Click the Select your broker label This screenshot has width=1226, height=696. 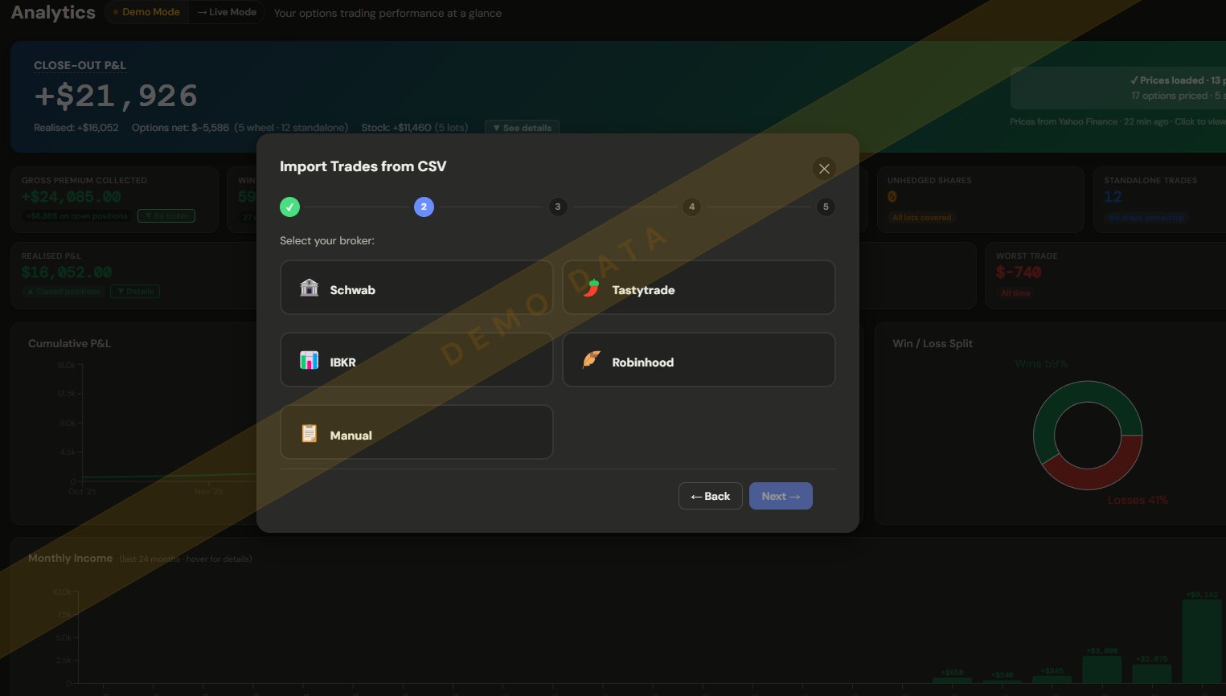[x=327, y=240]
